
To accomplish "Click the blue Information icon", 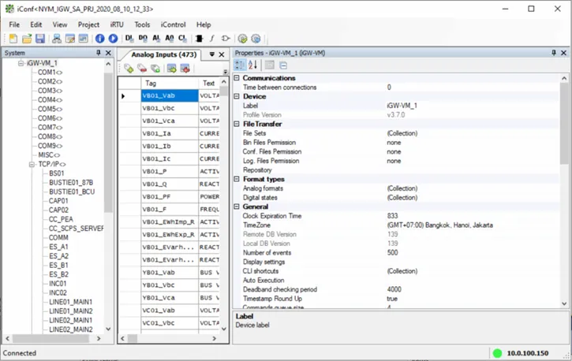I will (99, 39).
